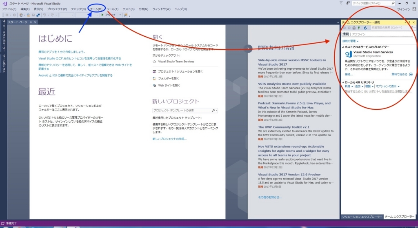Open the 編集(E) menu
Screen dimensions: 418x228
click(x=25, y=9)
